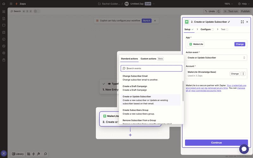Open the chat support bubble
This screenshot has width=253, height=158.
pyautogui.click(x=244, y=149)
